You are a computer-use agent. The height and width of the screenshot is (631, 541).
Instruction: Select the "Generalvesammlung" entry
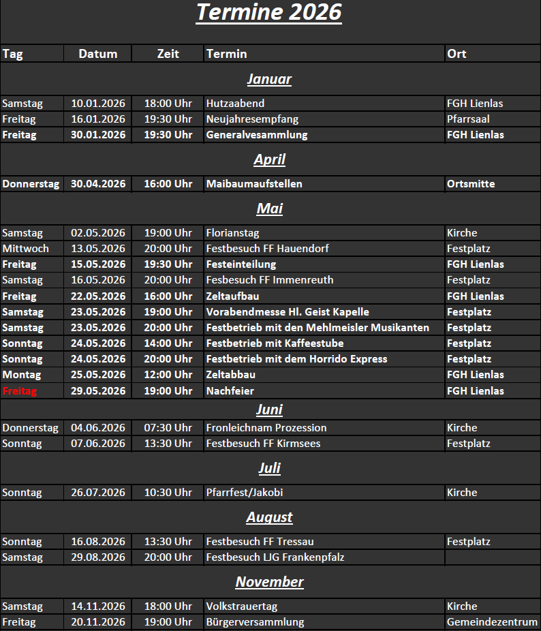[x=257, y=135]
